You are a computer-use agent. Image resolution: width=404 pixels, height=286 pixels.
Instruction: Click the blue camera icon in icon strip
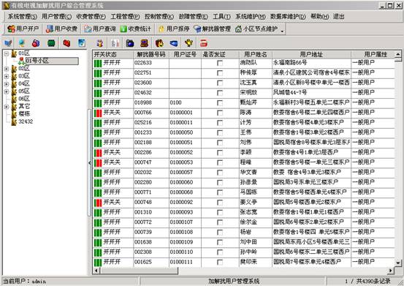point(130,43)
